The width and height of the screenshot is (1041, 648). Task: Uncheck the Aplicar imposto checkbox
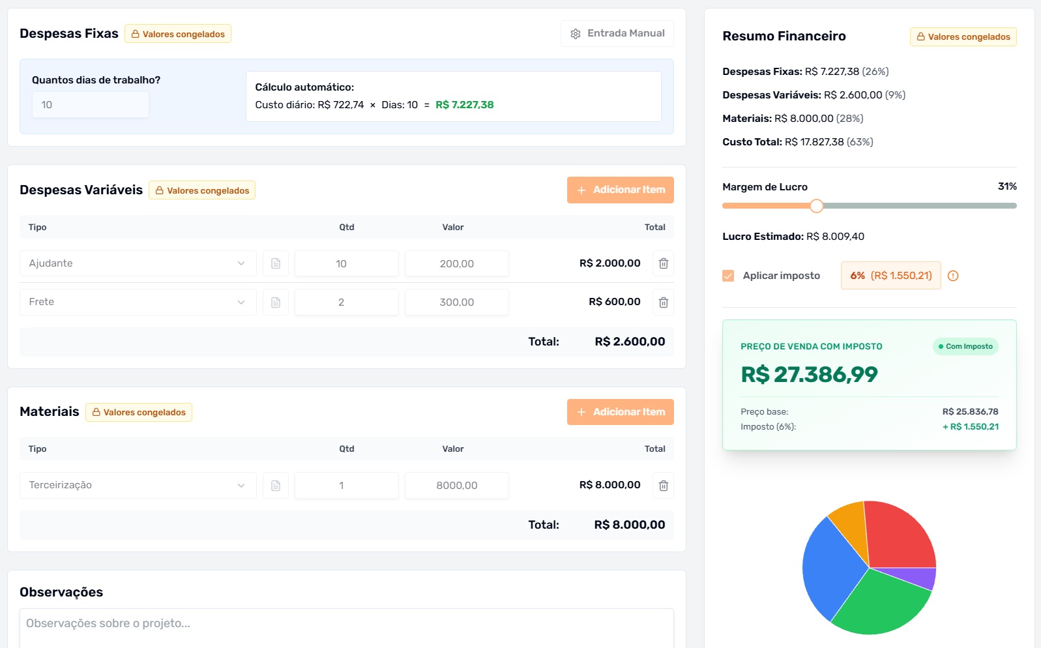tap(728, 276)
